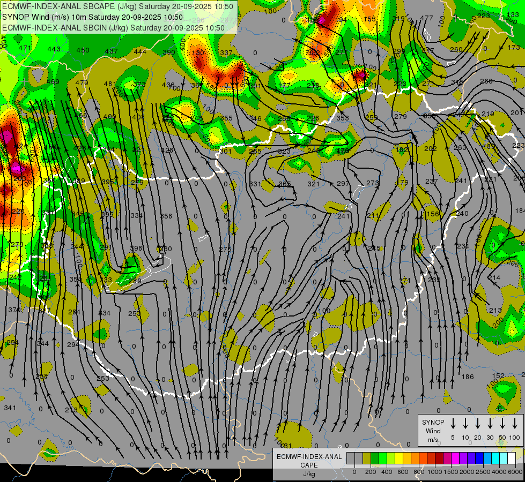Click the '390' CAPE value on map
Image resolution: width=525 pixels, height=482 pixels.
click(x=169, y=52)
